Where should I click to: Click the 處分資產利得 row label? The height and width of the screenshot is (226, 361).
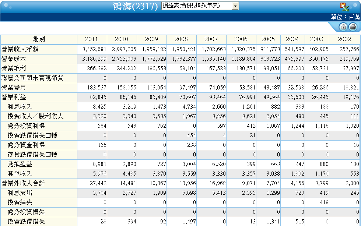tap(26, 145)
